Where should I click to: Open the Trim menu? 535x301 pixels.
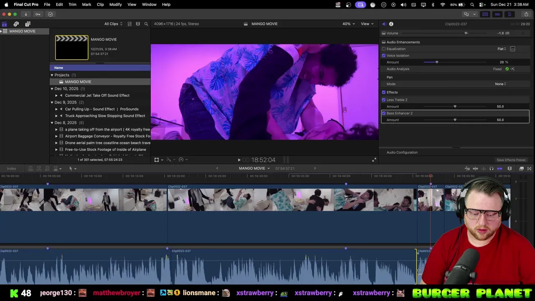(72, 5)
